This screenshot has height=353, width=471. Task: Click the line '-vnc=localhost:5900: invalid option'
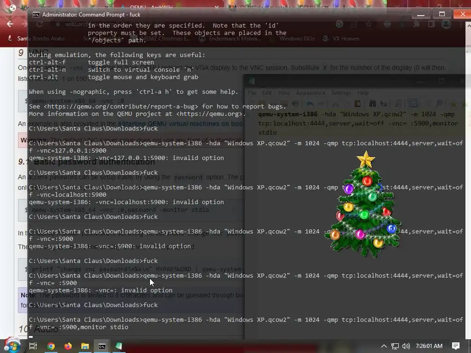pos(126,202)
